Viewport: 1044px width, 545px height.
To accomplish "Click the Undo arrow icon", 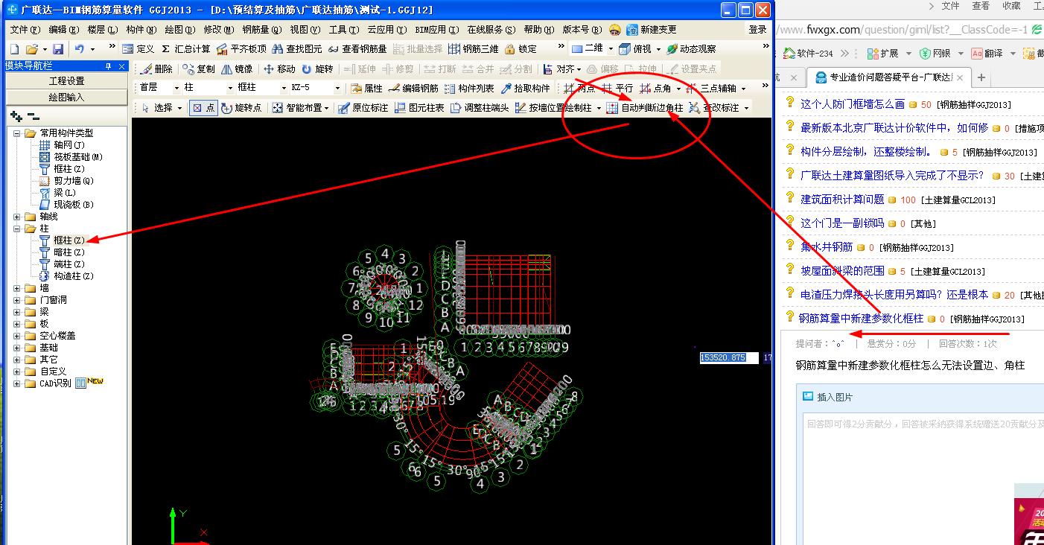I will pos(80,48).
